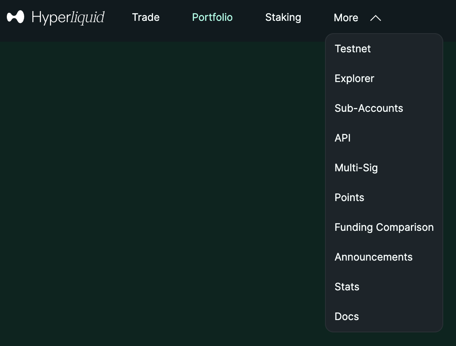The height and width of the screenshot is (346, 456).
Task: Click the Hyperliquid wordmark text
Action: click(x=68, y=17)
